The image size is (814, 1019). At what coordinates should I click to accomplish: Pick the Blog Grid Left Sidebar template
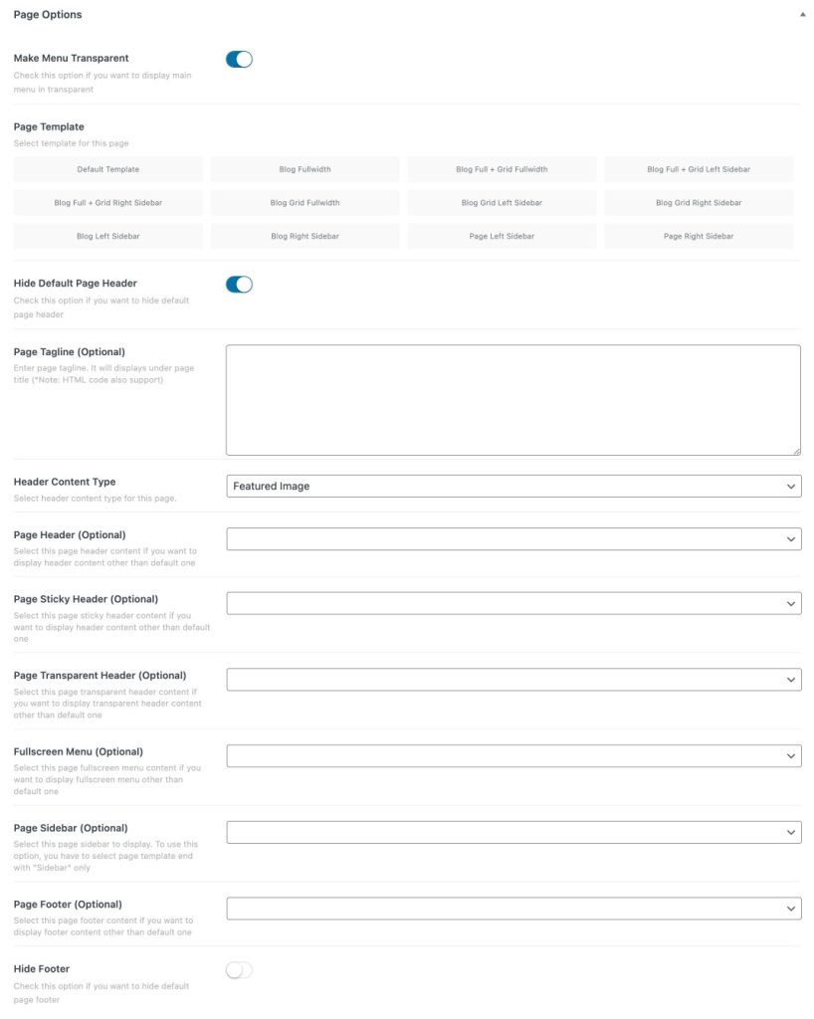click(501, 202)
